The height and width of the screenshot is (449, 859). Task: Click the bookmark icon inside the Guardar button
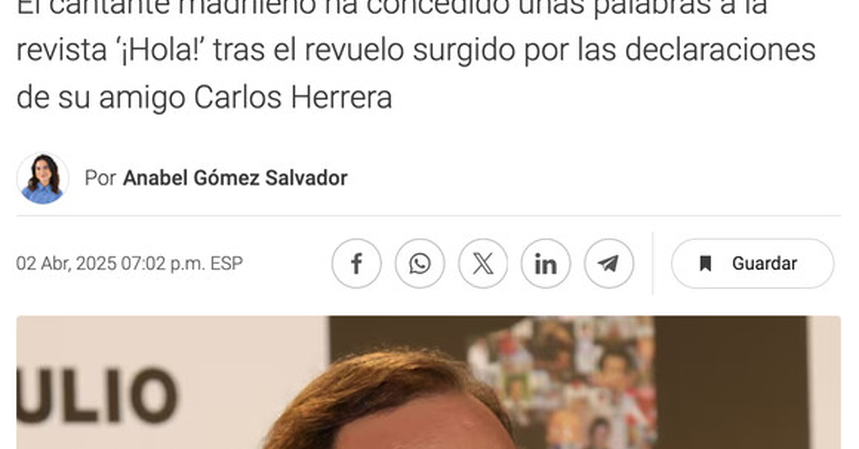(705, 264)
